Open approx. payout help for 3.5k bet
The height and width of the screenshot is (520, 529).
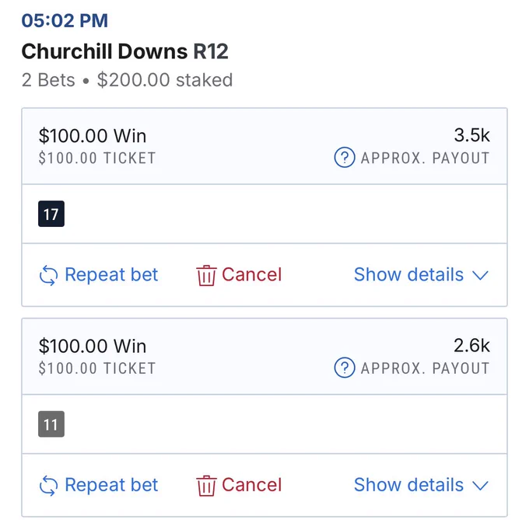pyautogui.click(x=345, y=157)
